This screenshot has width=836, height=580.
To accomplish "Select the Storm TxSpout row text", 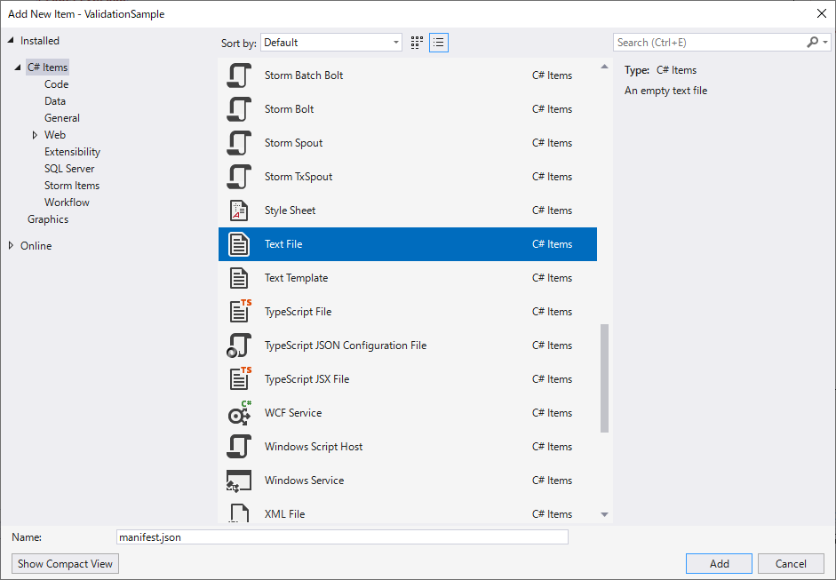I will coord(299,177).
